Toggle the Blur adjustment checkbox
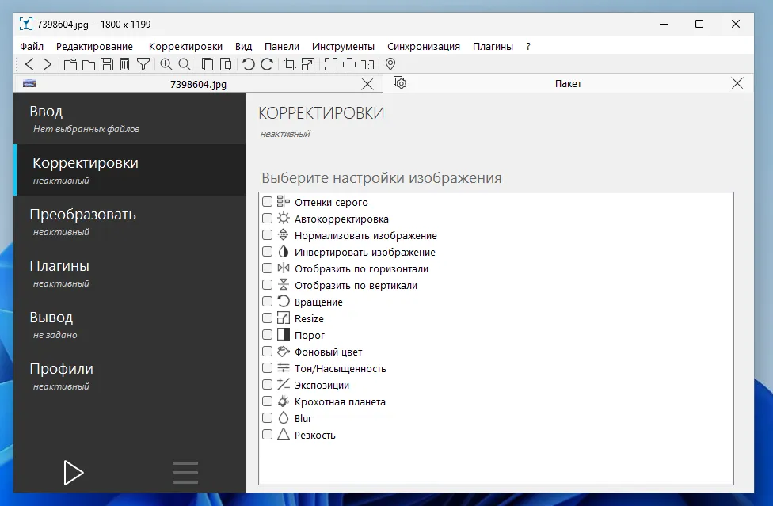This screenshot has height=506, width=773. tap(267, 417)
